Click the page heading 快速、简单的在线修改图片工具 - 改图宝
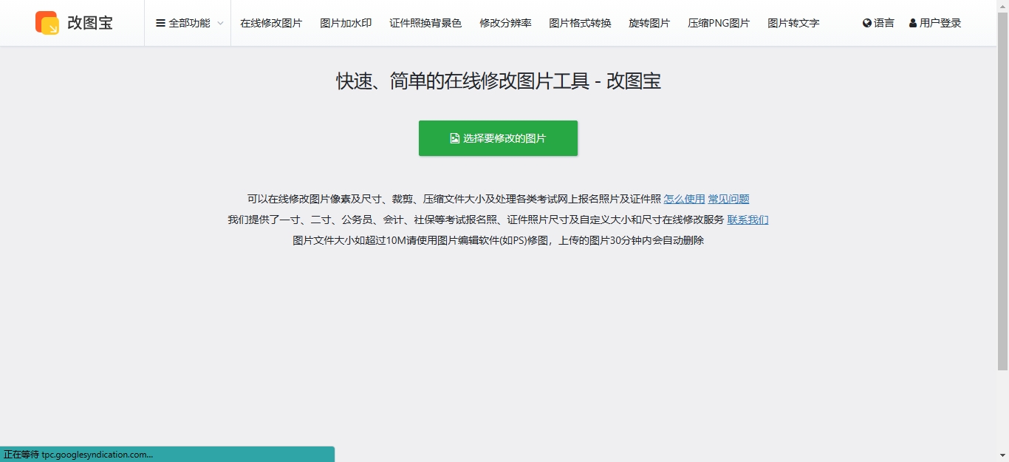This screenshot has height=462, width=1009. 499,81
